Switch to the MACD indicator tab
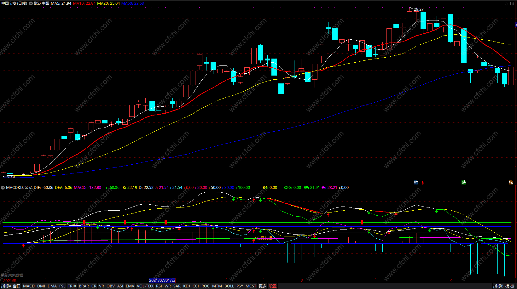The image size is (517, 289). tap(29, 286)
